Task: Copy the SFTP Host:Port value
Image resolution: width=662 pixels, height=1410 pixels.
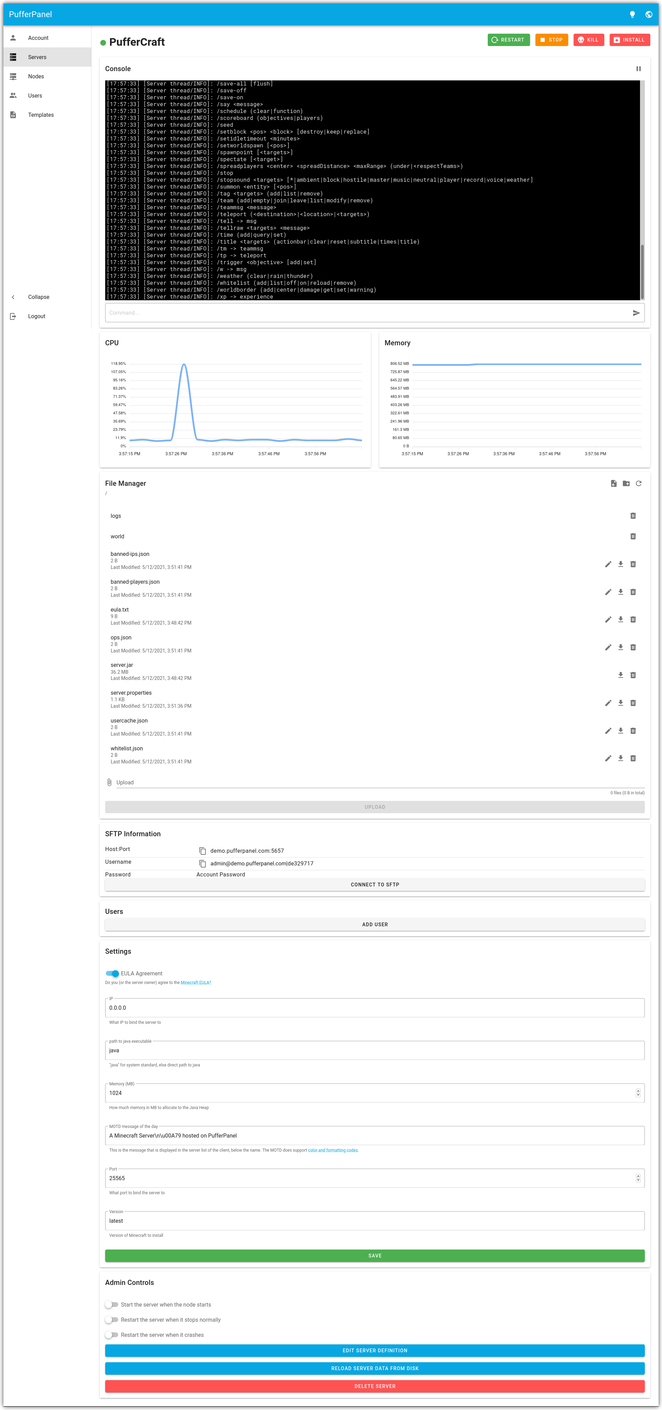Action: pos(202,851)
